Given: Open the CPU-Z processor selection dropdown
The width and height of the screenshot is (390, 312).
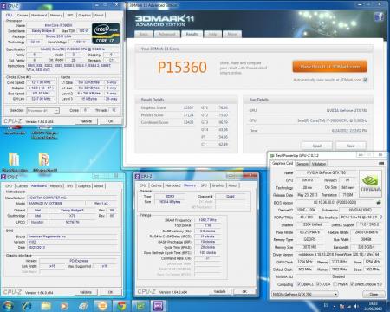Looking at the screenshot, I should pos(43,110).
